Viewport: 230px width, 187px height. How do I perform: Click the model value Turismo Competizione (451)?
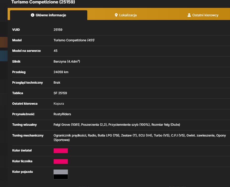coord(74,40)
